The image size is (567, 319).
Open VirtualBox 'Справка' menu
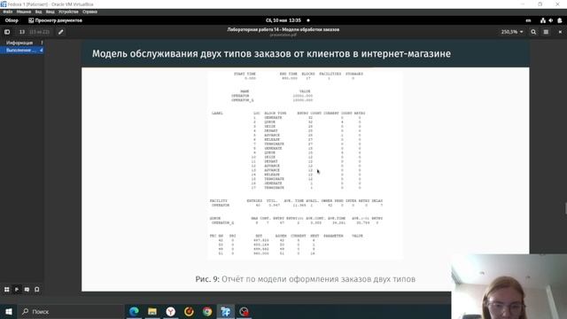pos(89,12)
